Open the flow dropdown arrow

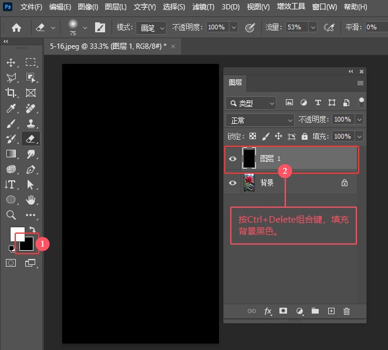pos(313,28)
